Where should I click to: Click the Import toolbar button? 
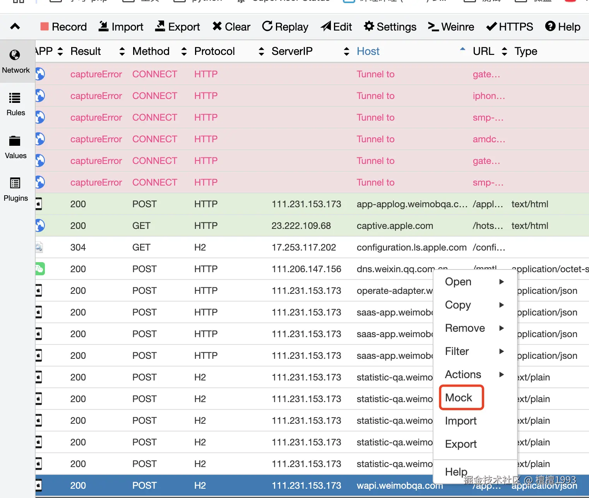point(121,27)
